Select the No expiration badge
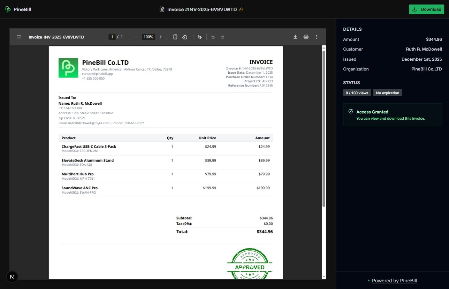Screen dimensions: 449x289 point(387,93)
